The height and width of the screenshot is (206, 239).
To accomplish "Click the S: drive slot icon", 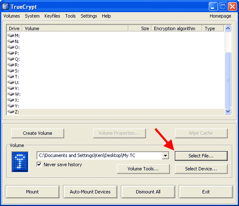I will coord(11,71).
